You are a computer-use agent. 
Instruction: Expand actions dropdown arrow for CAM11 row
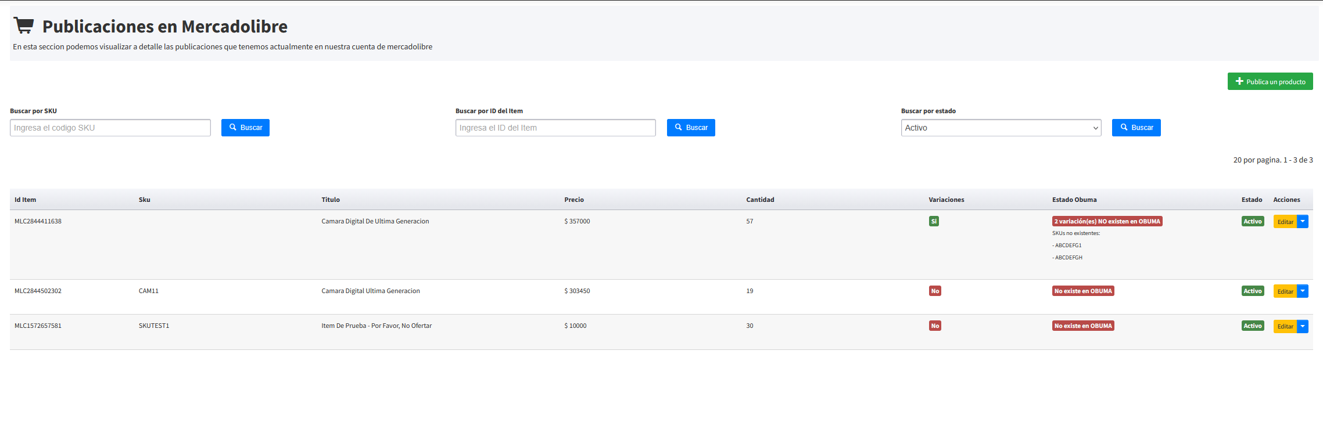click(1303, 291)
